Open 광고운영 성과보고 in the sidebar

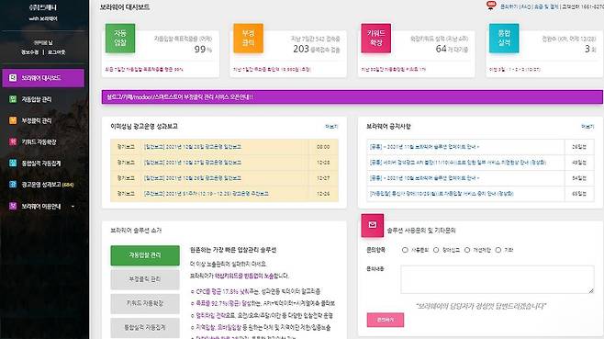tap(48, 185)
